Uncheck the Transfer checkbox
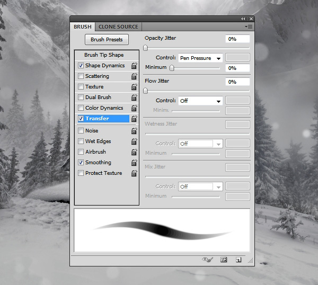318x285 pixels. pyautogui.click(x=81, y=118)
